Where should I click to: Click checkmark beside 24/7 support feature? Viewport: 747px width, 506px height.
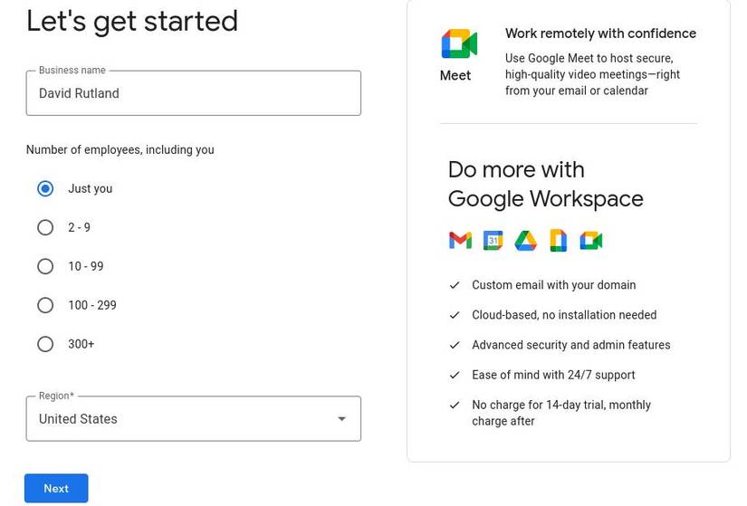point(455,375)
